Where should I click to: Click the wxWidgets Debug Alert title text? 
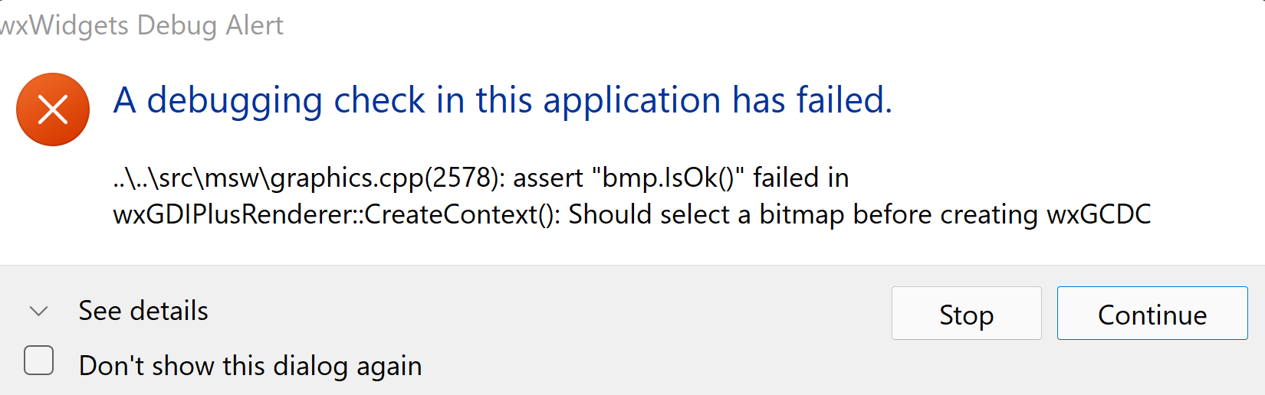[x=142, y=25]
